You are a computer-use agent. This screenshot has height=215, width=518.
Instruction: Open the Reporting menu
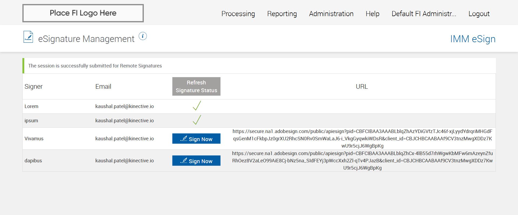coord(282,14)
